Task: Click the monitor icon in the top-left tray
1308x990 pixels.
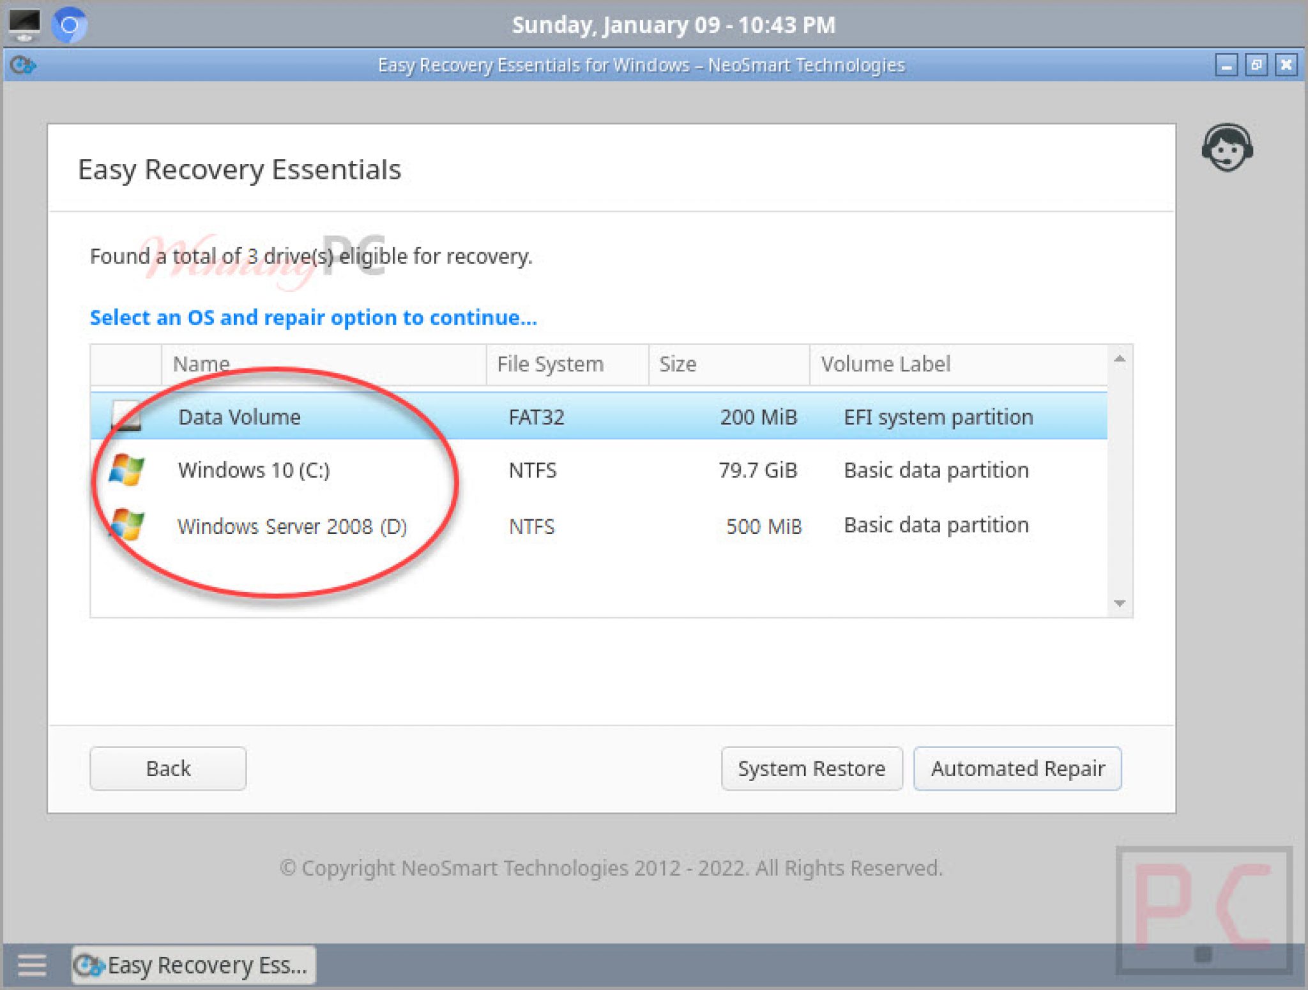Action: [25, 24]
